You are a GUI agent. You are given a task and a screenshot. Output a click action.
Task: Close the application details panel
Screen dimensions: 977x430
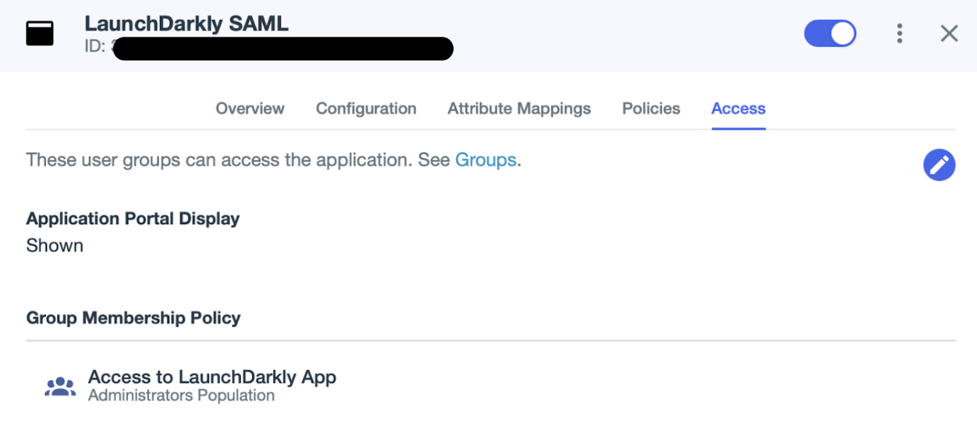pos(949,33)
